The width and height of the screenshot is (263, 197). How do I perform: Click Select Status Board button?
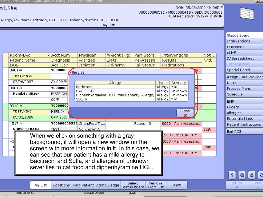coord(133,185)
